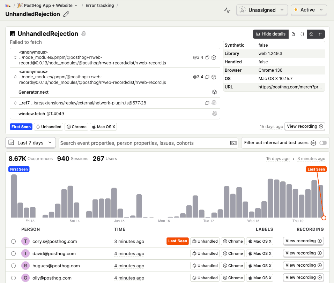Click the Last Seen marker on chart
This screenshot has width=334, height=283.
316,169
